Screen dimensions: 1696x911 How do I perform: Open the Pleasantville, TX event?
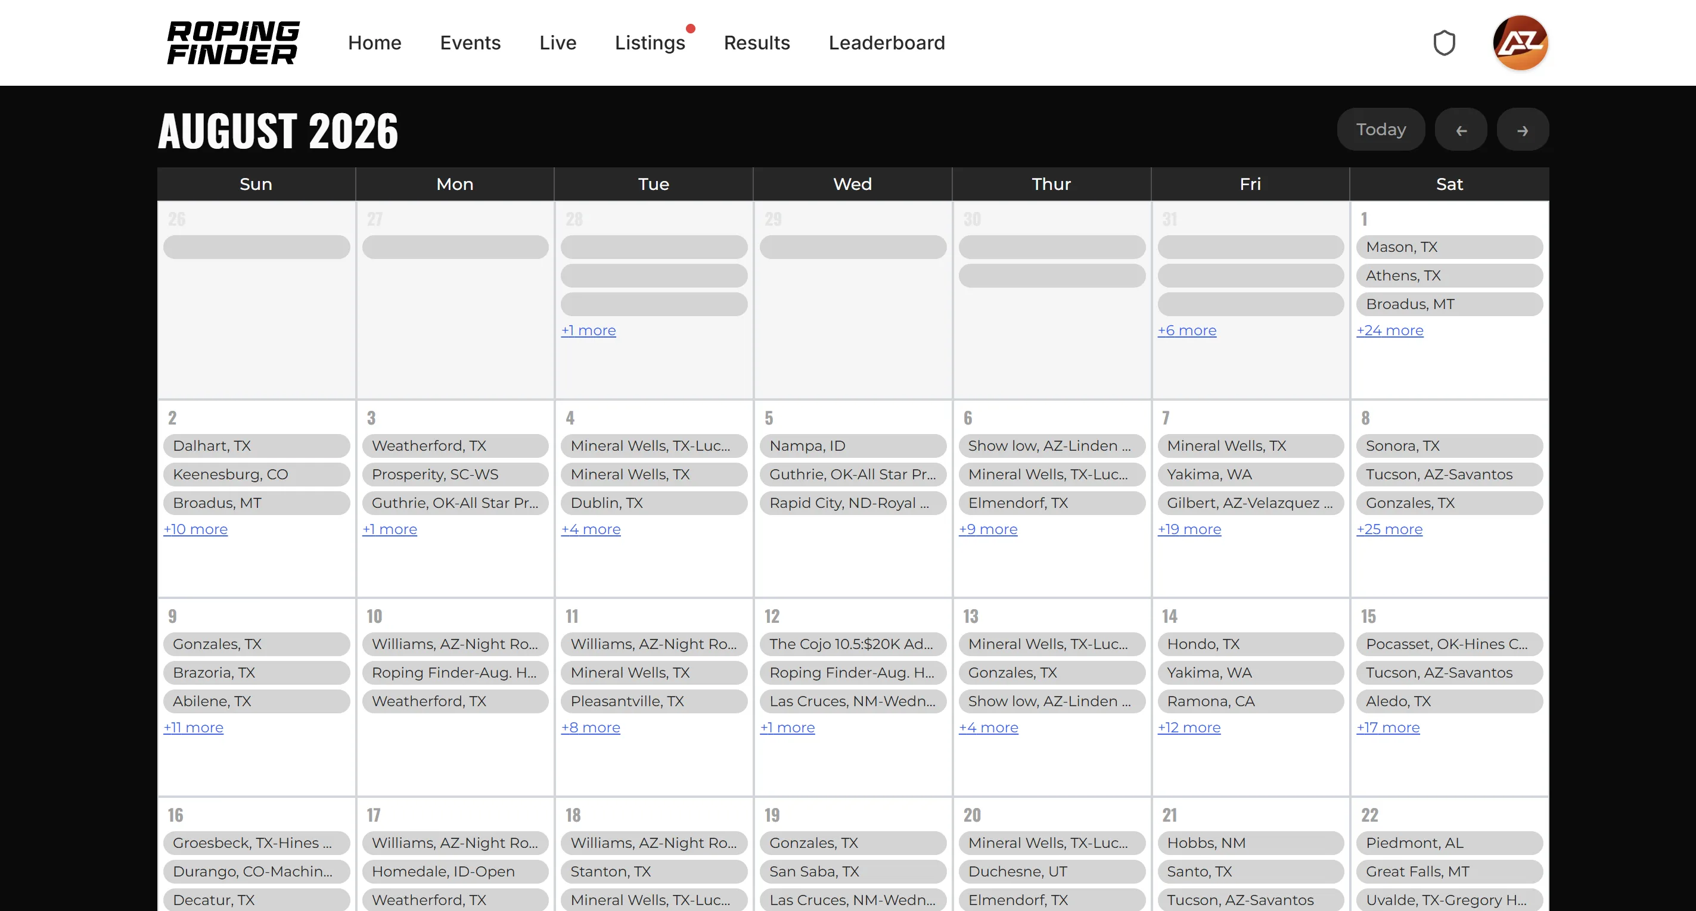(654, 701)
